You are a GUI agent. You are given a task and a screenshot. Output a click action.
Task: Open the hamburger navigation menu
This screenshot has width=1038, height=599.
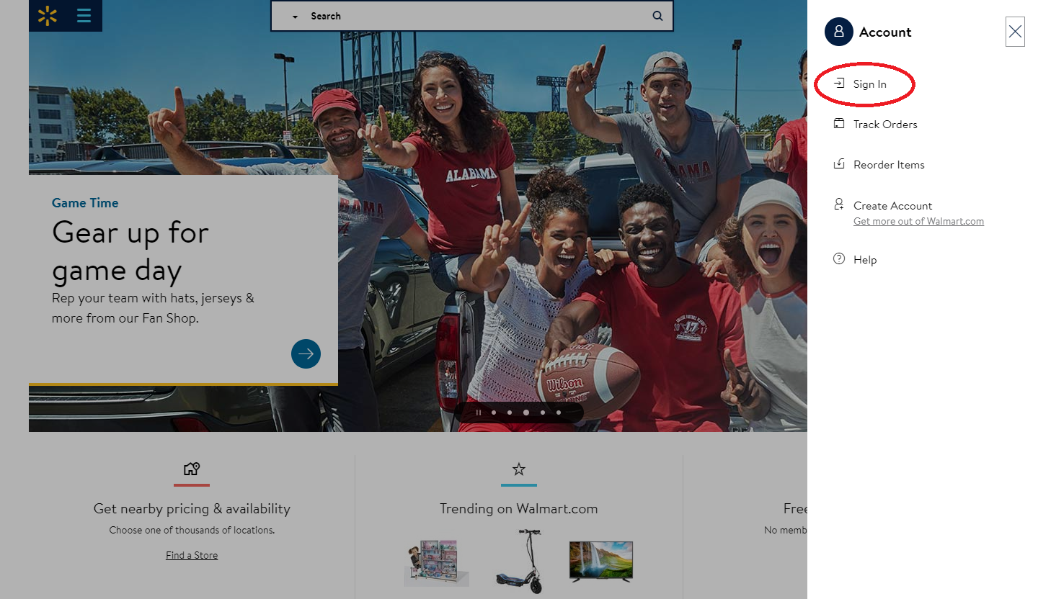click(84, 16)
